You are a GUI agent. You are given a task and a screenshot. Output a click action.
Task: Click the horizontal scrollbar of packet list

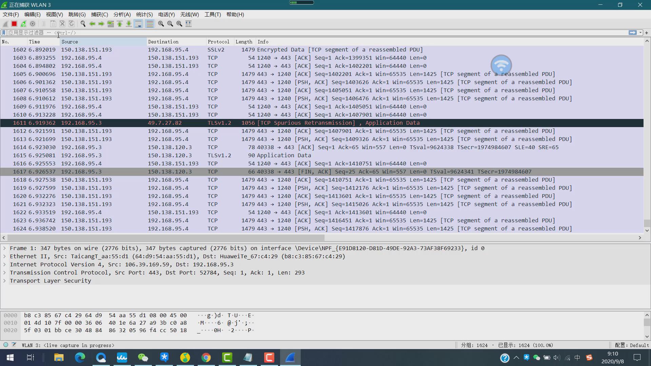165,238
